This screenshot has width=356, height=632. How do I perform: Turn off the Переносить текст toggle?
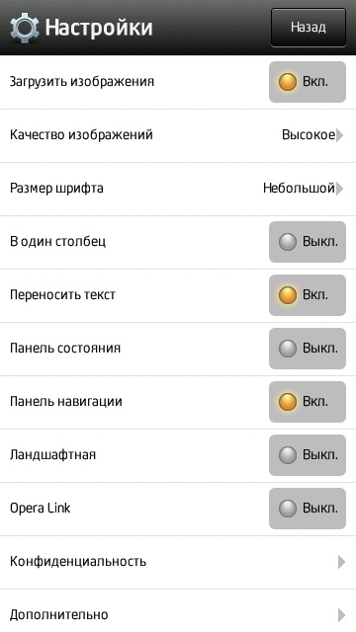308,295
